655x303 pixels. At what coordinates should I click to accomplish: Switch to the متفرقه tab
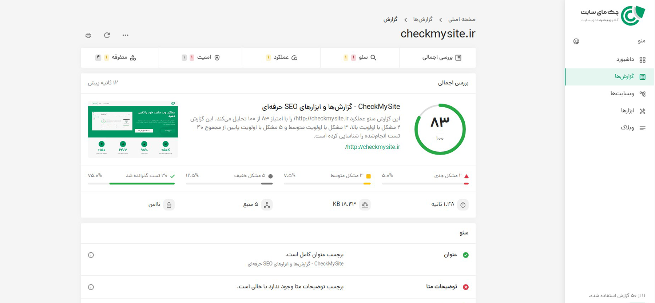point(120,57)
